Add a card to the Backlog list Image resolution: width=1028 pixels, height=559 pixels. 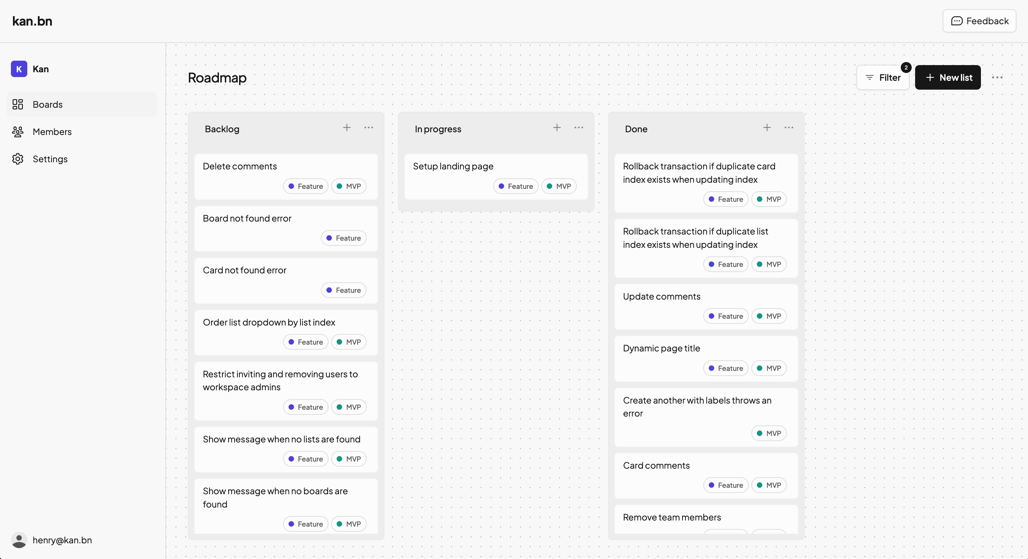click(347, 127)
